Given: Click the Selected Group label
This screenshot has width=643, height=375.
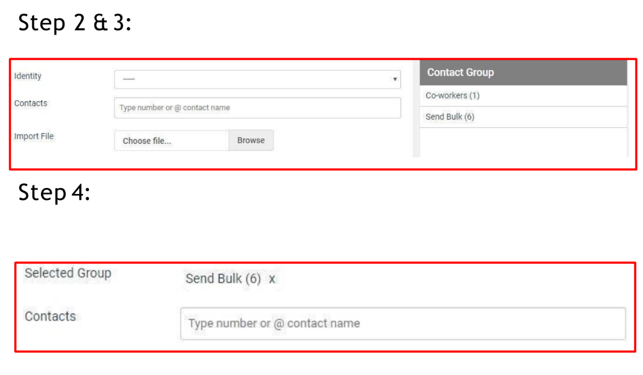Looking at the screenshot, I should tap(67, 273).
